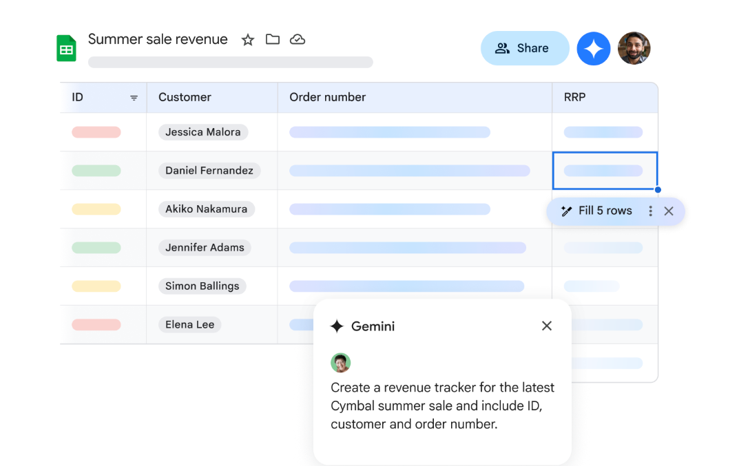Open the ID column filter icon
The height and width of the screenshot is (466, 739).
pyautogui.click(x=134, y=98)
